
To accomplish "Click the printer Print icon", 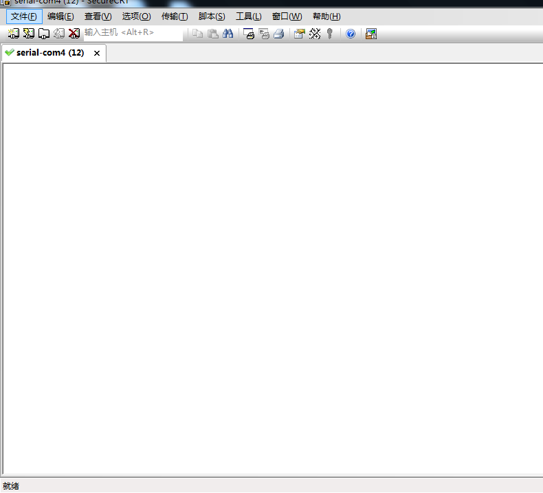I will pos(279,34).
